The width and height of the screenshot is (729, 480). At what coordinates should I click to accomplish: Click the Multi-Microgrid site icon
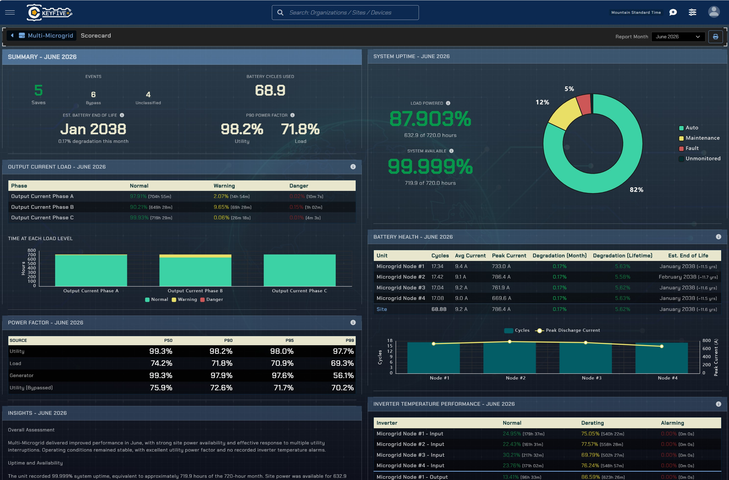pos(22,36)
